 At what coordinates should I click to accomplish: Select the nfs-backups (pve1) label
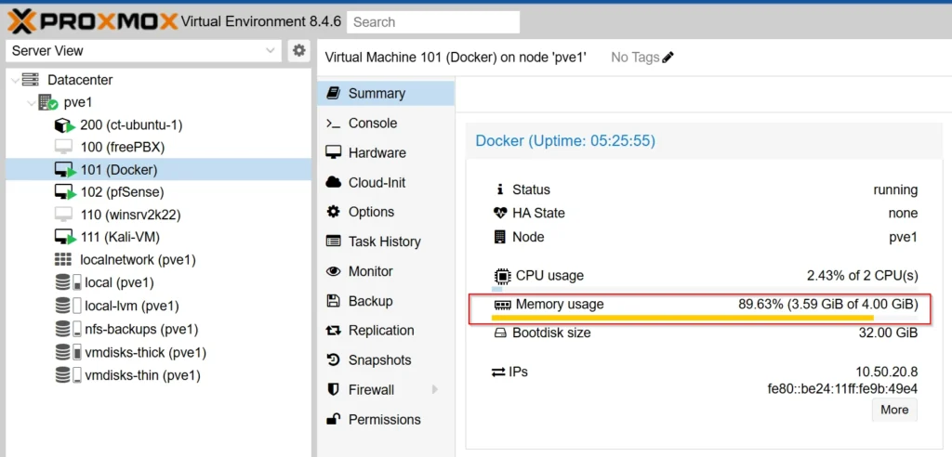(141, 330)
